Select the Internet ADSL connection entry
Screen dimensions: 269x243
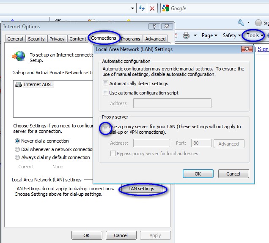click(x=35, y=84)
